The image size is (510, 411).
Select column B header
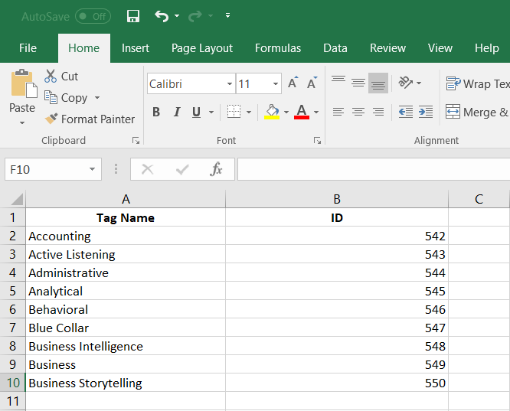click(x=337, y=199)
